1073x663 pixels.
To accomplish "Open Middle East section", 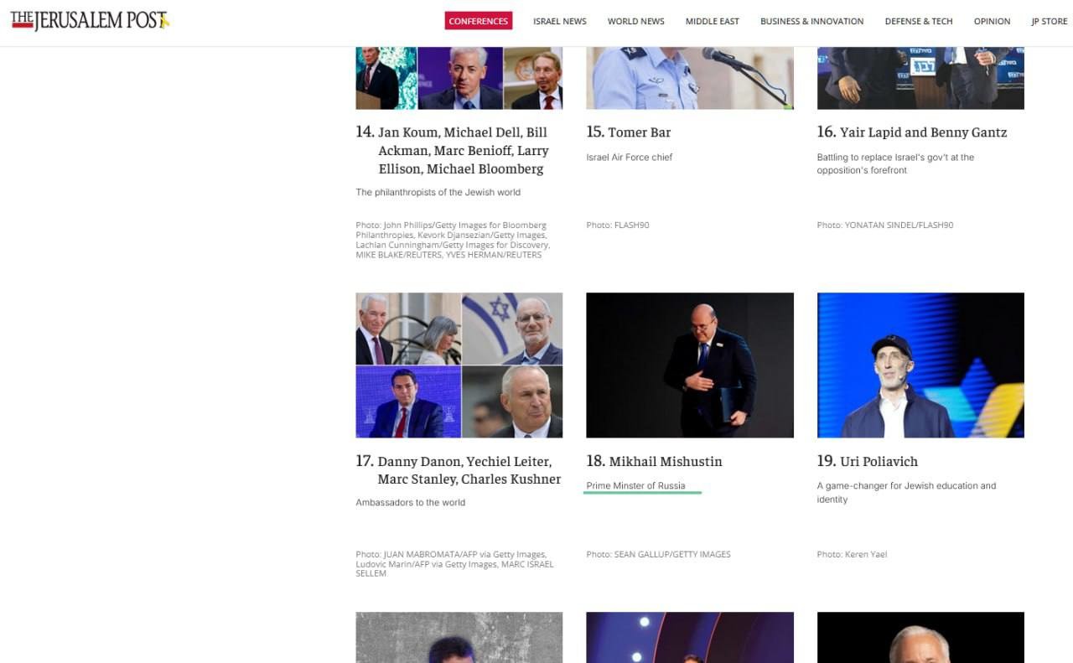I will point(712,21).
